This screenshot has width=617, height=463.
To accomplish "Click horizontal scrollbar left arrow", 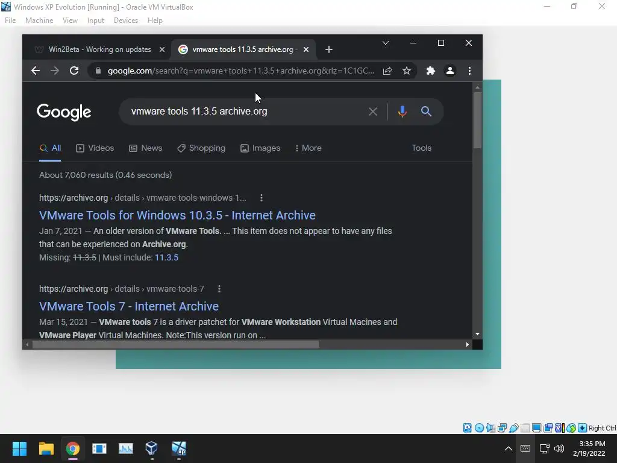I will tap(27, 344).
